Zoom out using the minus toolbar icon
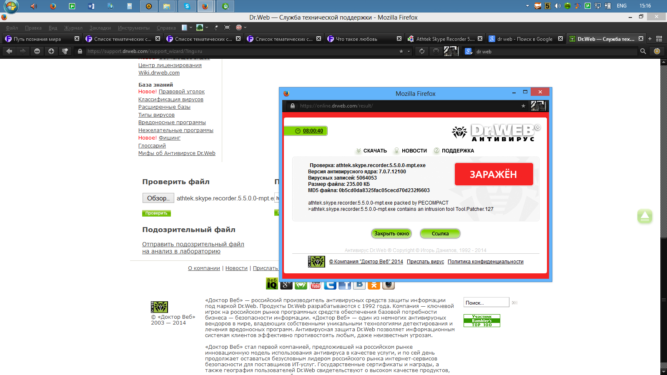 point(37,51)
